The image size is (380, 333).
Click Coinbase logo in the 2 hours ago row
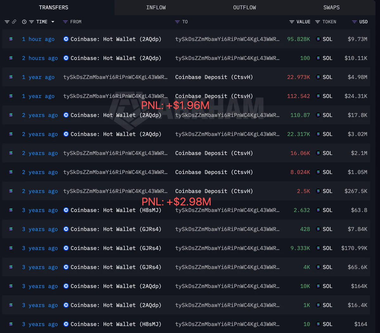[66, 58]
